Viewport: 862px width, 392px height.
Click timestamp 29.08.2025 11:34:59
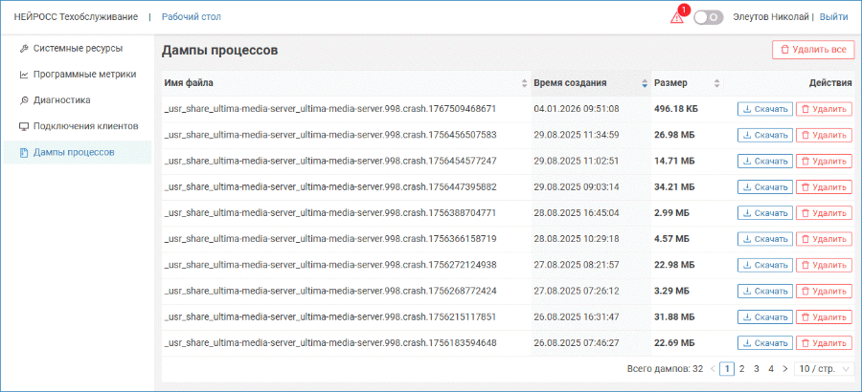(577, 135)
